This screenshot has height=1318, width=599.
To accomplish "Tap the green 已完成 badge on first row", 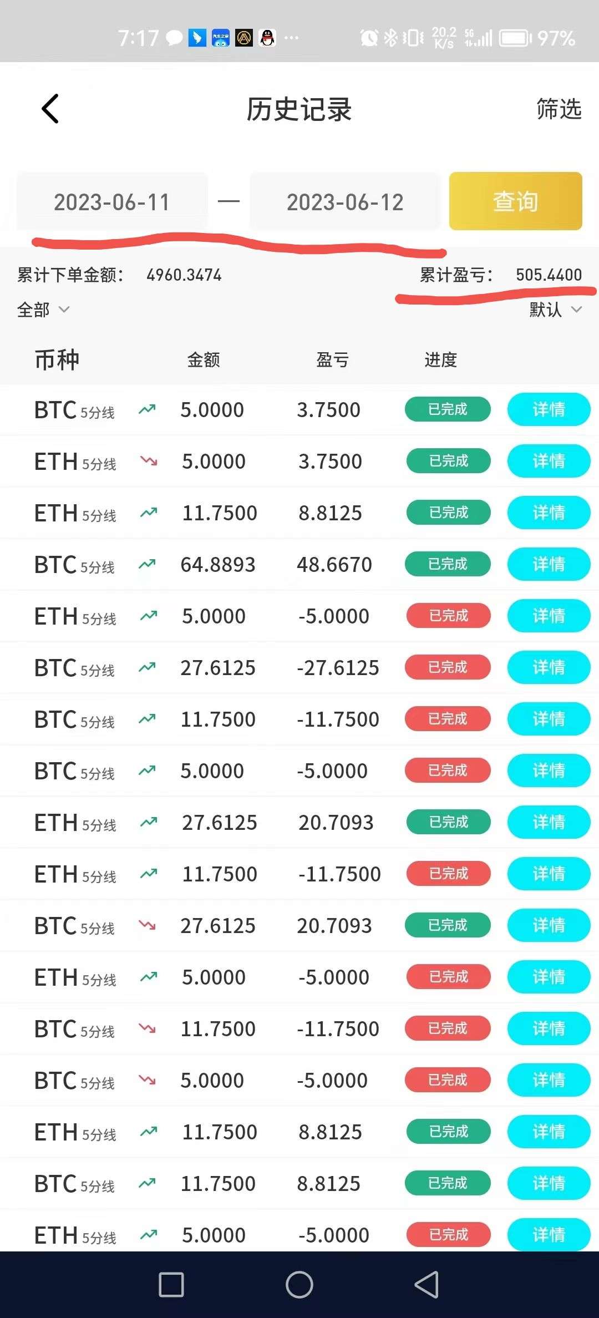I will tap(448, 409).
